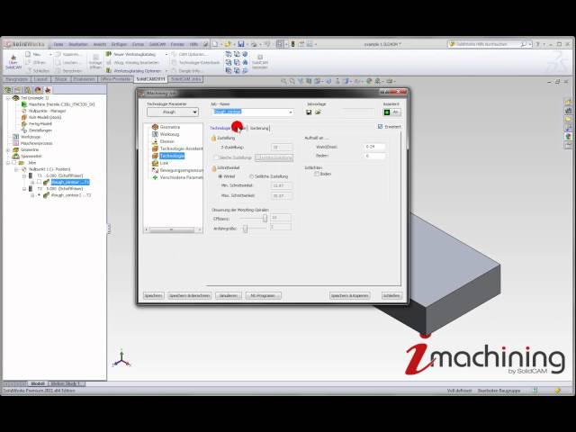The width and height of the screenshot is (576, 432).
Task: Switch to the Sortierung tab
Action: point(259,128)
